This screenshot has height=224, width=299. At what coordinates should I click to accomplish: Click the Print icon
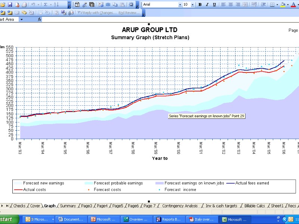point(24,4)
